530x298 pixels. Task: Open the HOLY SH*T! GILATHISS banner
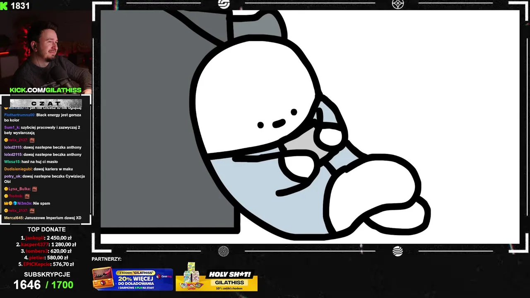tap(217, 277)
